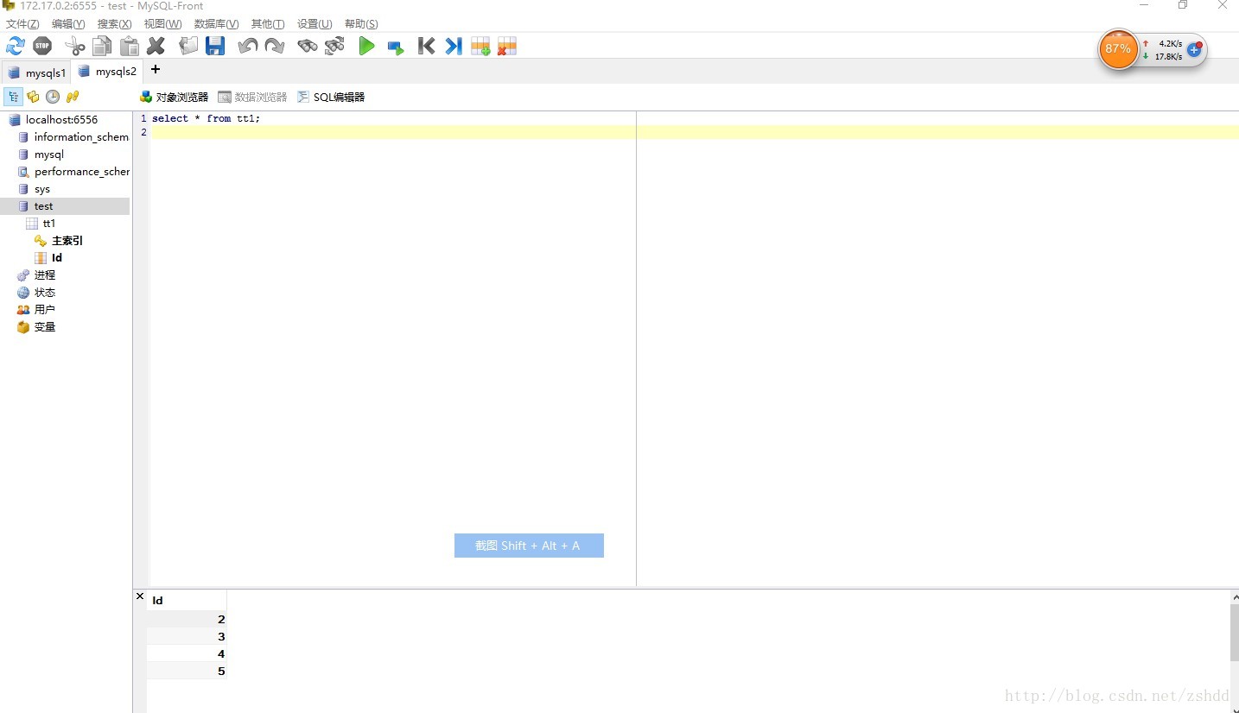Open the 设置(U) menu

tap(315, 23)
